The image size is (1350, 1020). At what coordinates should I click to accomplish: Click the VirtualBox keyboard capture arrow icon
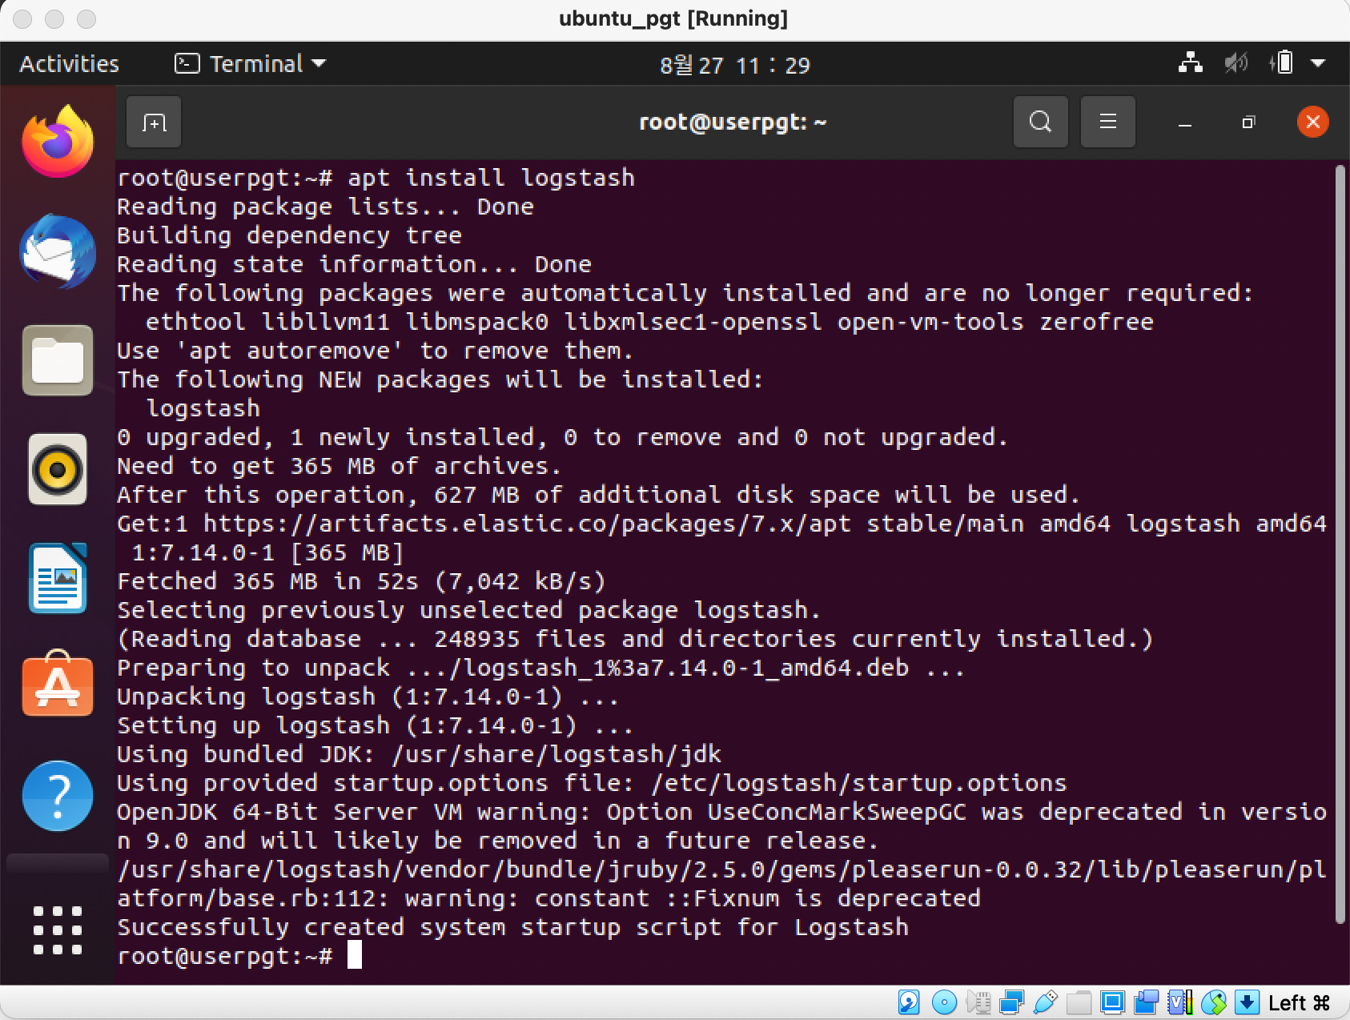click(x=1248, y=1002)
